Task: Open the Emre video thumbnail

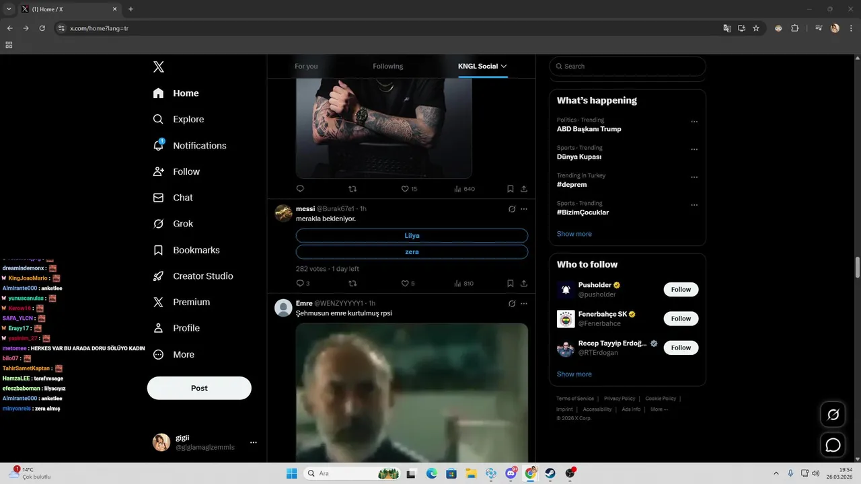Action: tap(412, 393)
